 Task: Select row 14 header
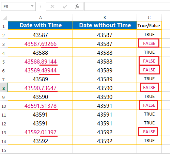coord(4,140)
